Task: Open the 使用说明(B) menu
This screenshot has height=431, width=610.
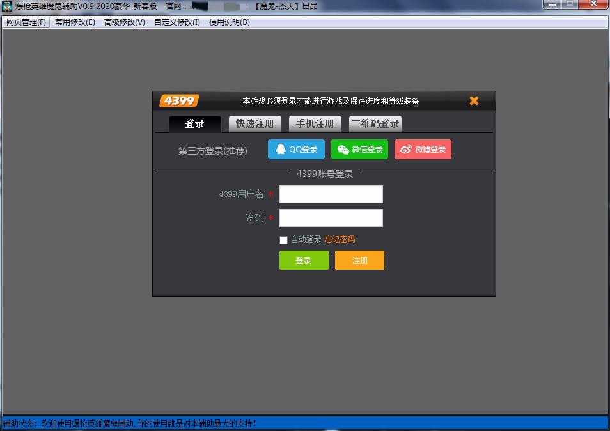Action: [x=229, y=22]
